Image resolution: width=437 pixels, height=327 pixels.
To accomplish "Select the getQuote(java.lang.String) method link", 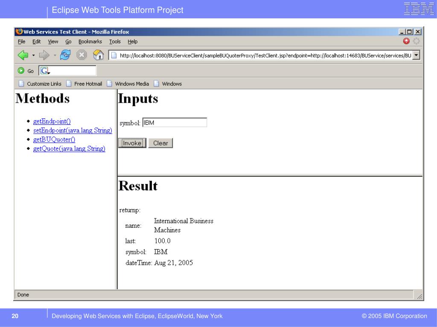I will (69, 149).
